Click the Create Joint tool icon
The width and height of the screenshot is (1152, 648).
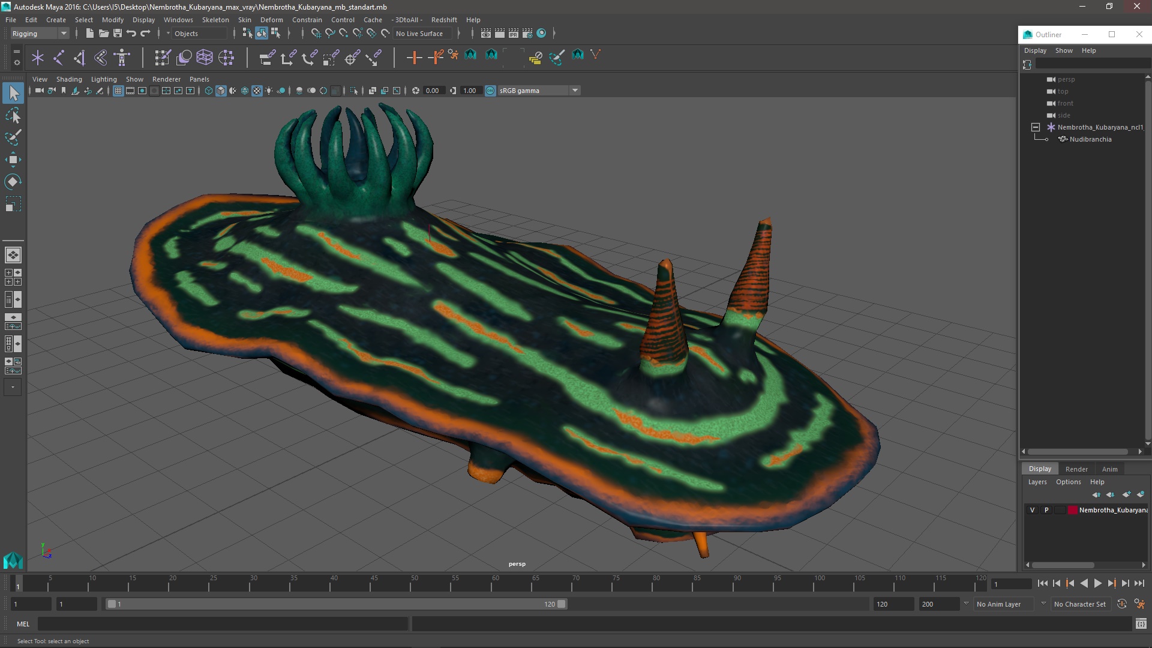click(59, 58)
